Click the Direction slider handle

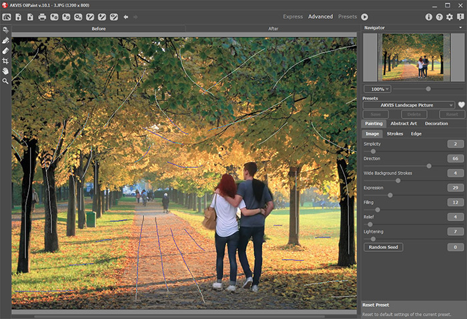[x=429, y=166]
